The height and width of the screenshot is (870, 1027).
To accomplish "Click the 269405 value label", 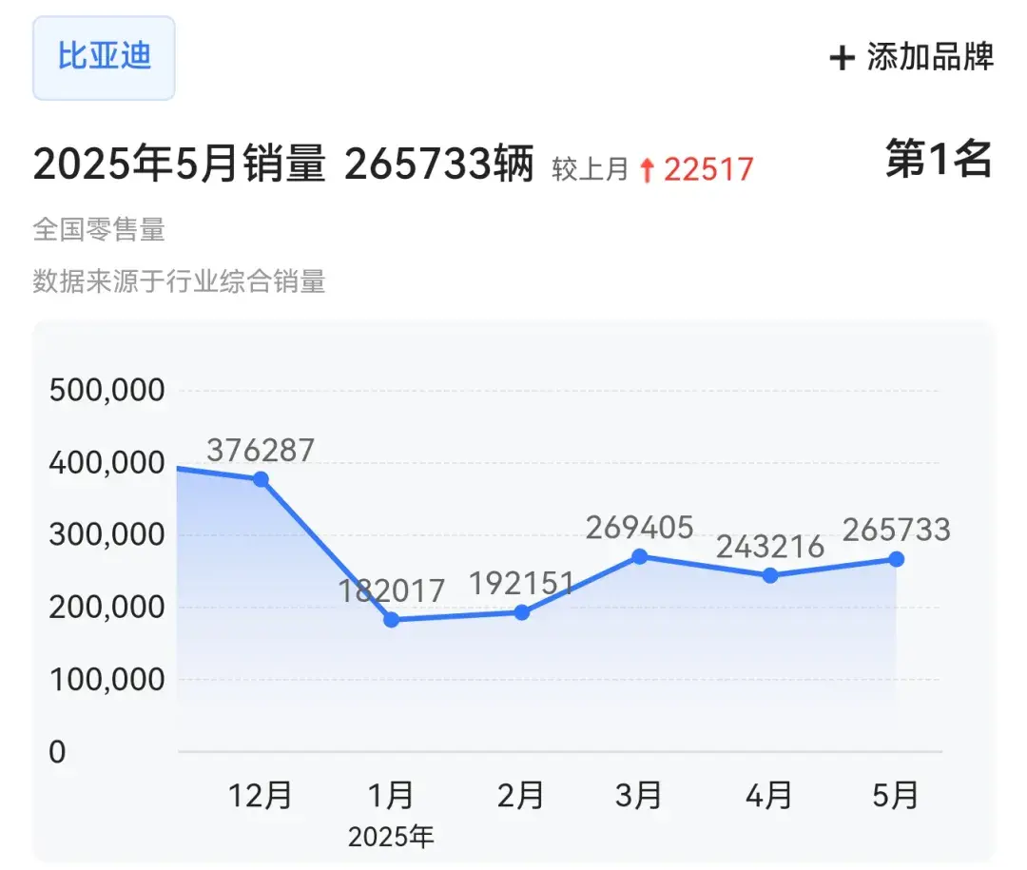I will pos(639,528).
